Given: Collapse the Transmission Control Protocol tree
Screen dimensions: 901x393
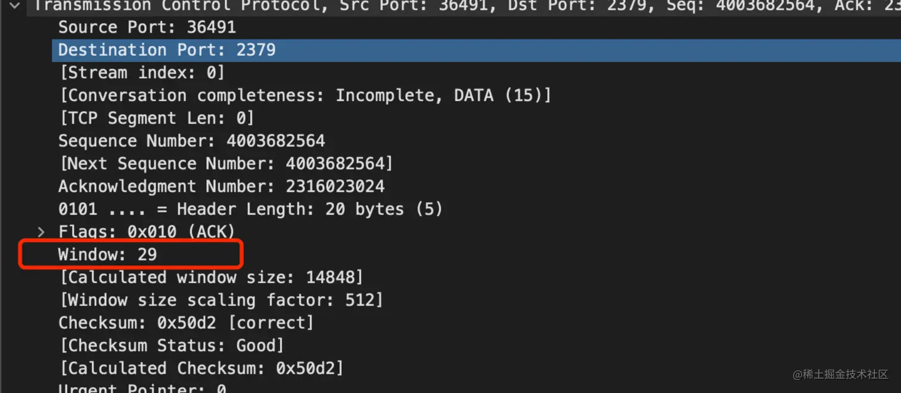Looking at the screenshot, I should pos(14,6).
